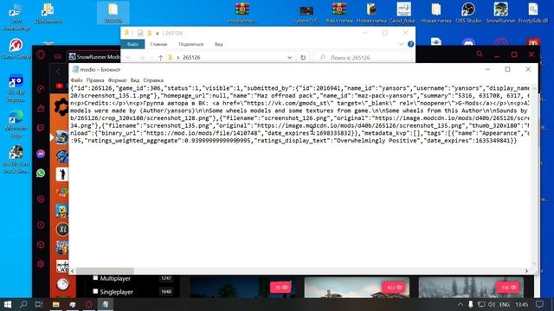Click the Explorer refresh button

point(303,58)
